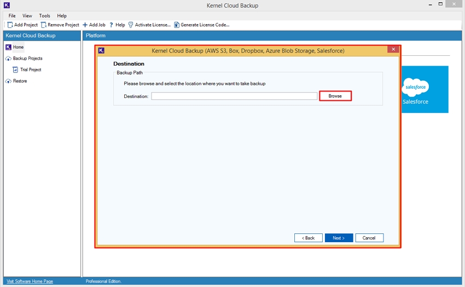
Task: Select Home in the sidebar tree
Action: click(x=18, y=47)
